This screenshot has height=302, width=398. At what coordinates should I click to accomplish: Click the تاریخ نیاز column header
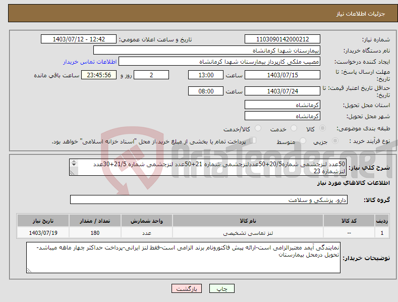point(43,221)
